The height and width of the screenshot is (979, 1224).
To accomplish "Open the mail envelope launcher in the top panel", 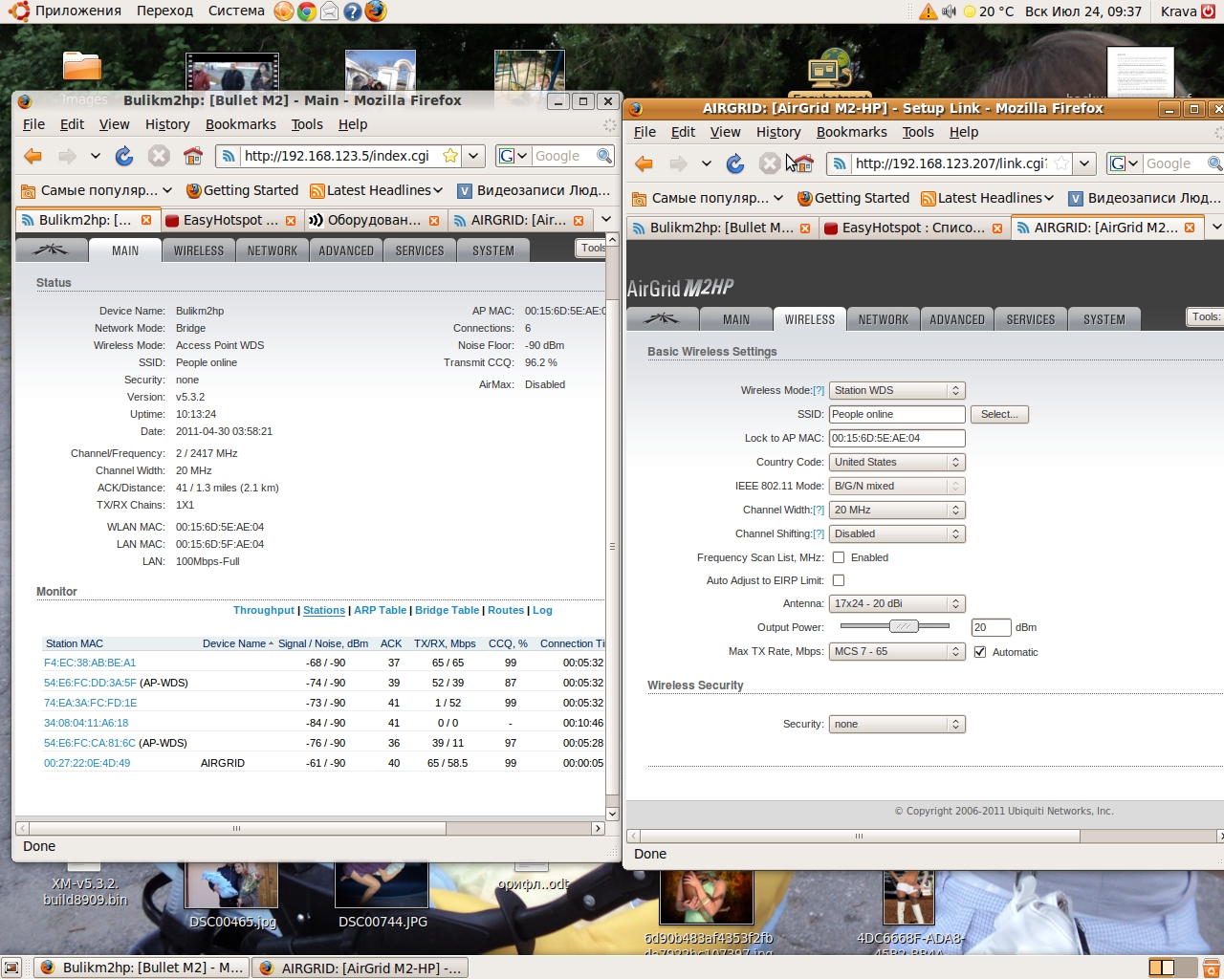I will pyautogui.click(x=330, y=11).
